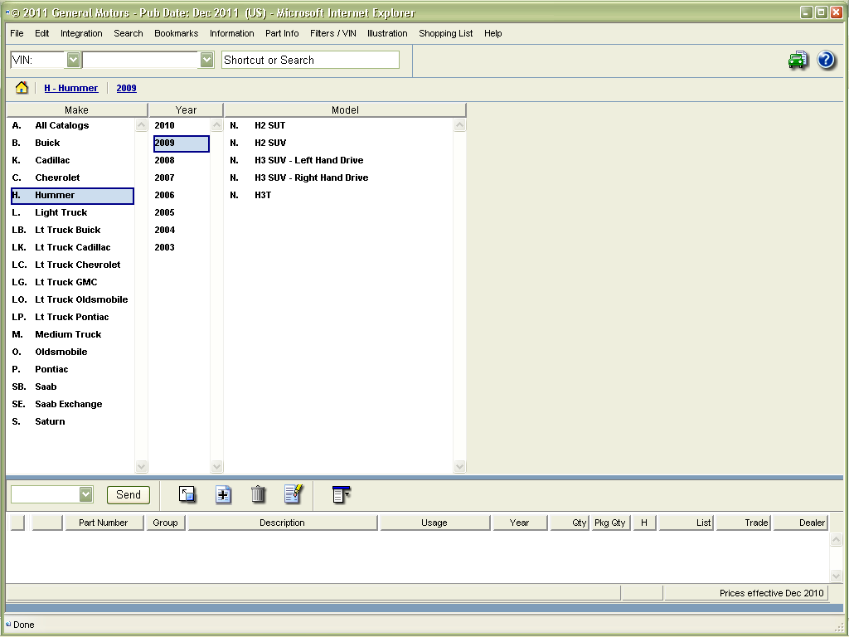Click the Trade column header
Screen dimensions: 849x637
point(743,523)
